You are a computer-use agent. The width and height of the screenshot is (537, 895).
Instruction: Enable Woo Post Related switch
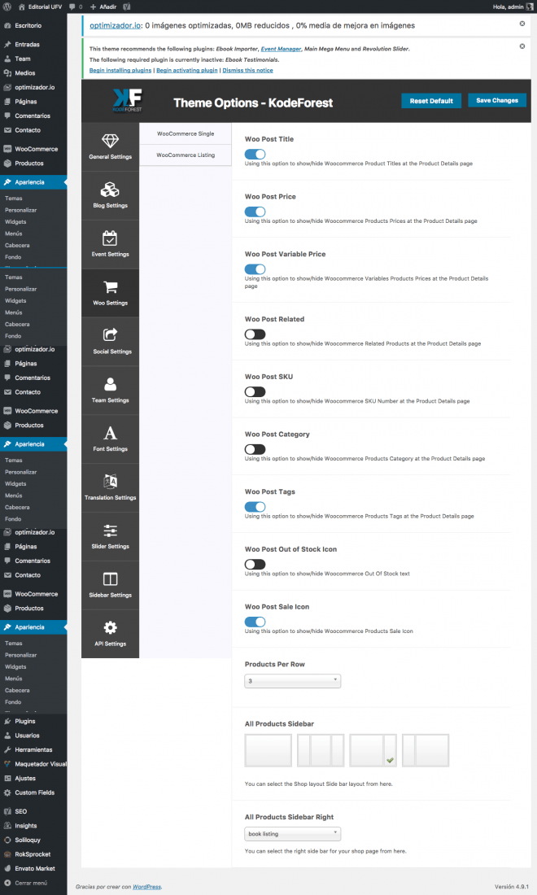tap(255, 334)
